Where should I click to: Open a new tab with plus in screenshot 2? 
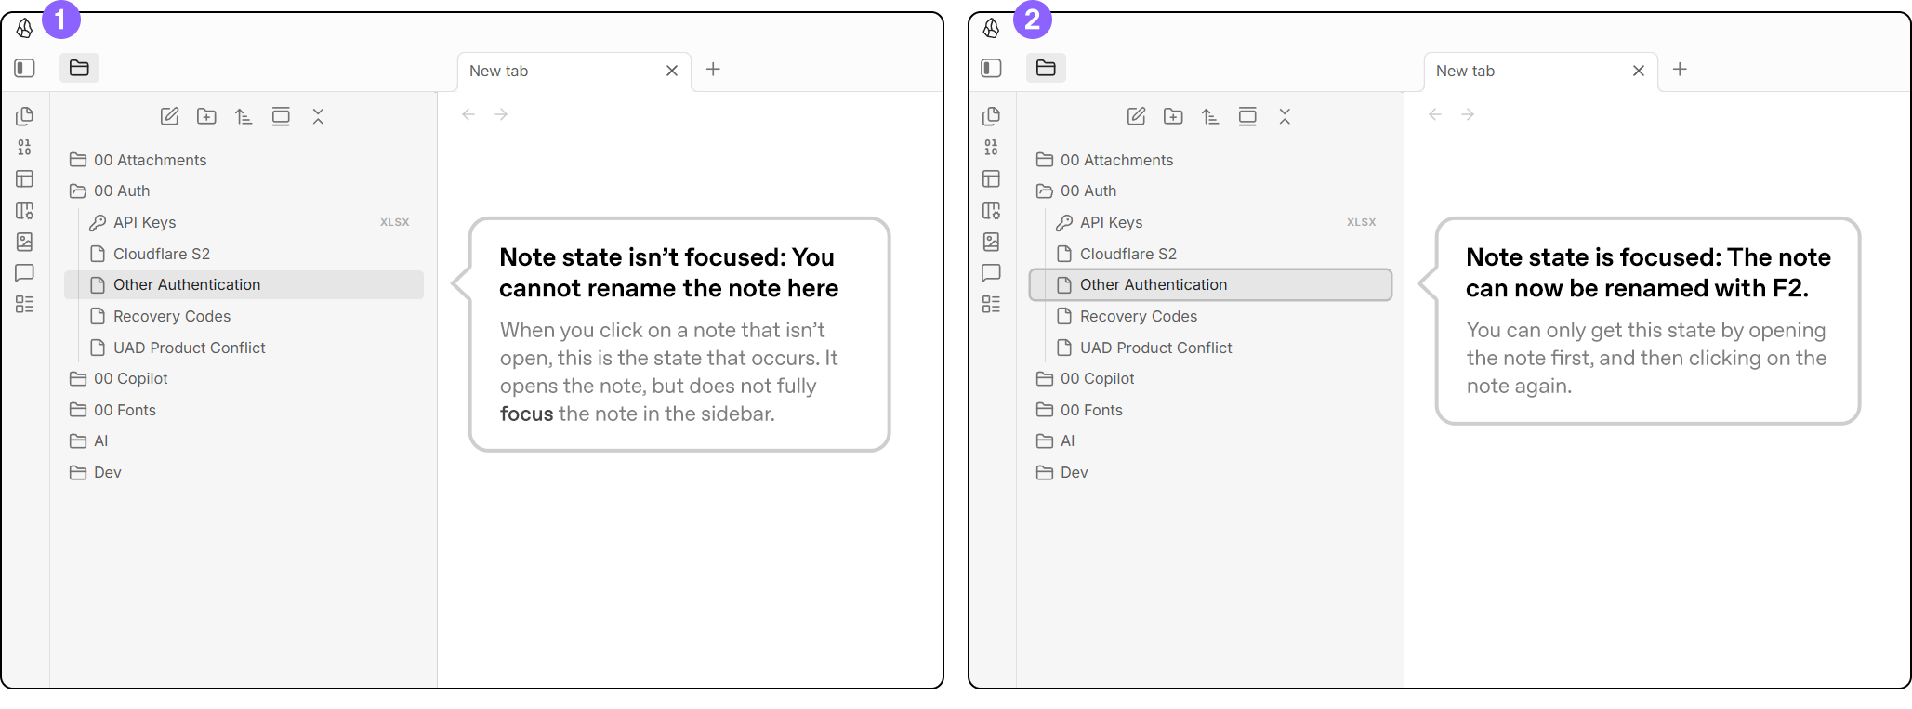click(1680, 70)
